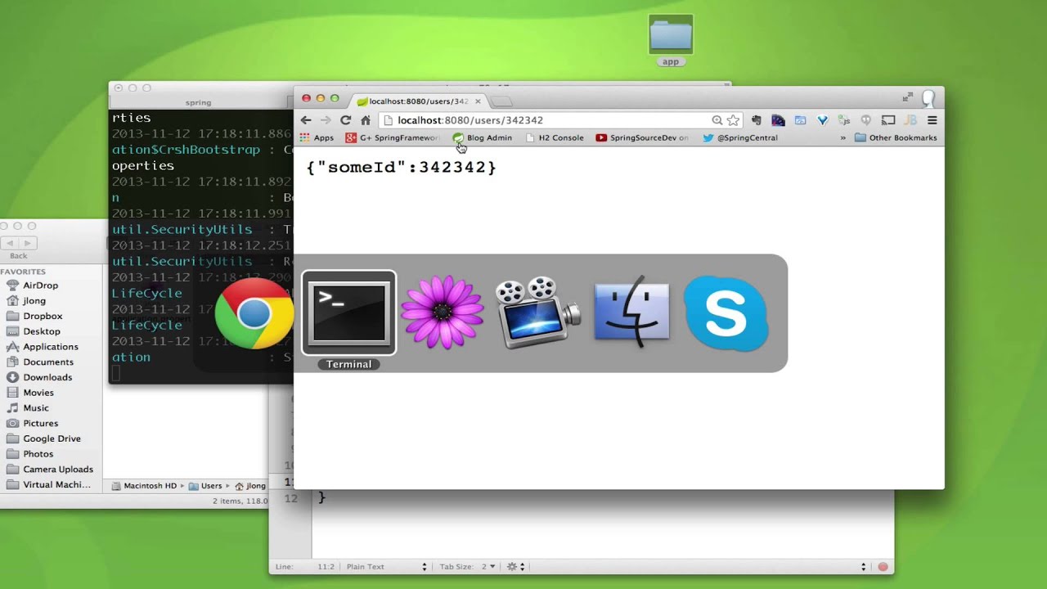Open the Blog Admin bookmark
1047x589 pixels.
point(483,137)
